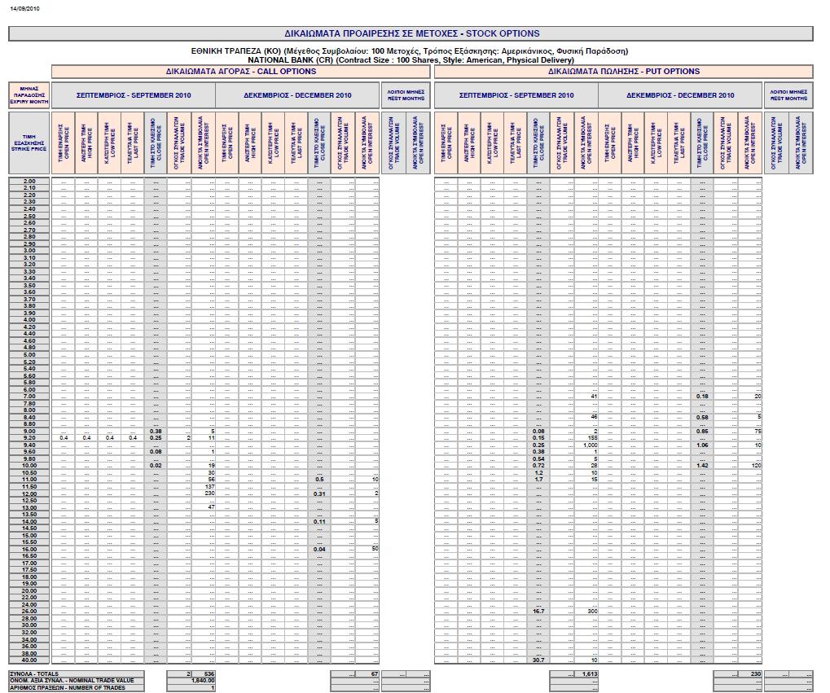This screenshot has height=693, width=830.
Task: Click December put close price 0.18
Action: [702, 396]
